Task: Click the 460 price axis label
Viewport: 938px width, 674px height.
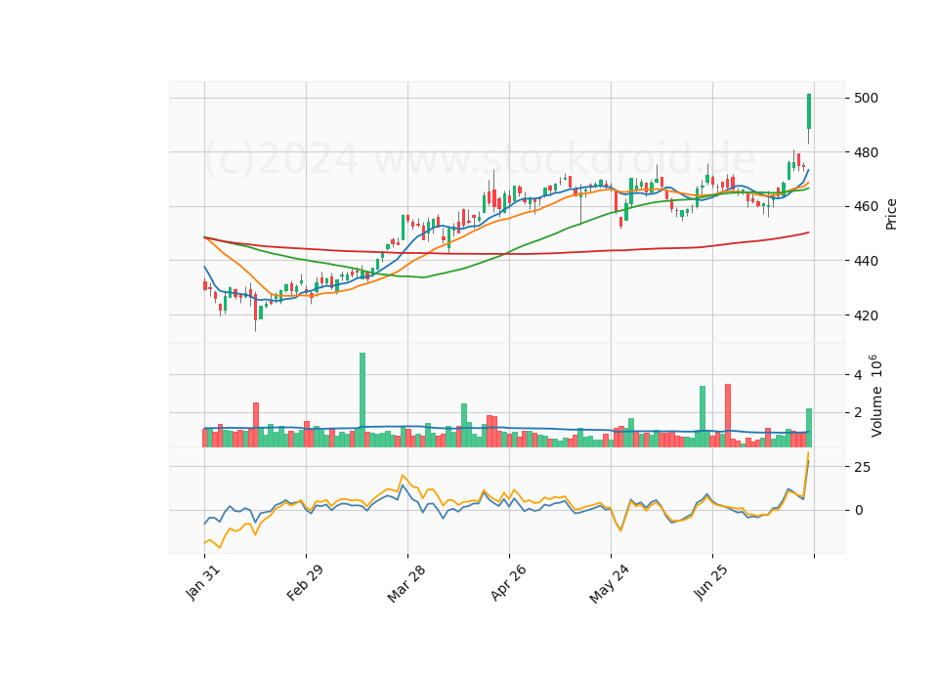Action: [x=866, y=207]
